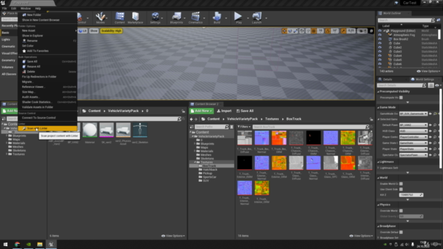This screenshot has height=249, width=443.
Task: Collapse Textures folder in Content Browser 2
Action: click(x=195, y=163)
